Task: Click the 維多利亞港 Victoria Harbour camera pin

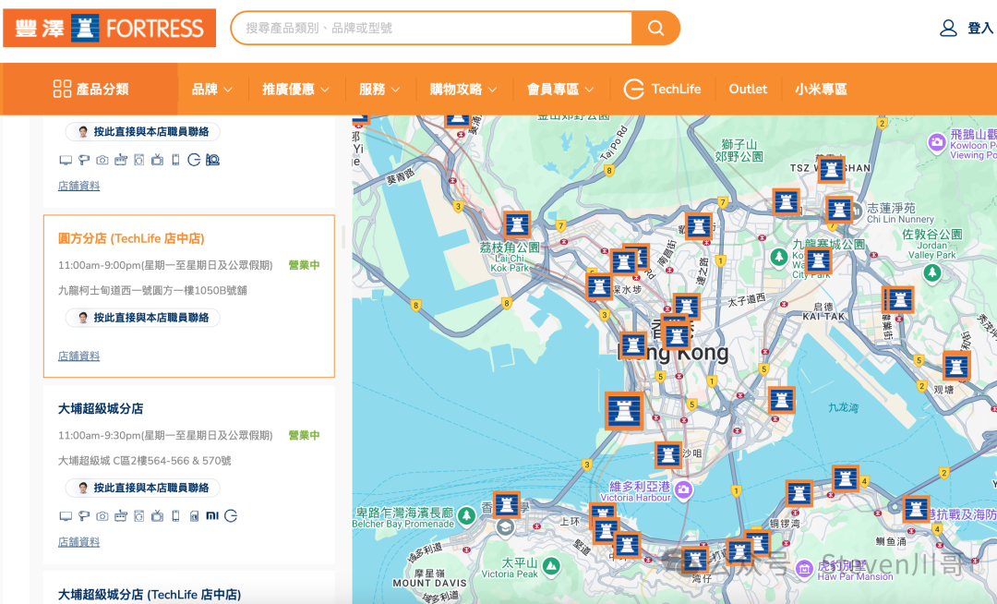Action: [684, 490]
